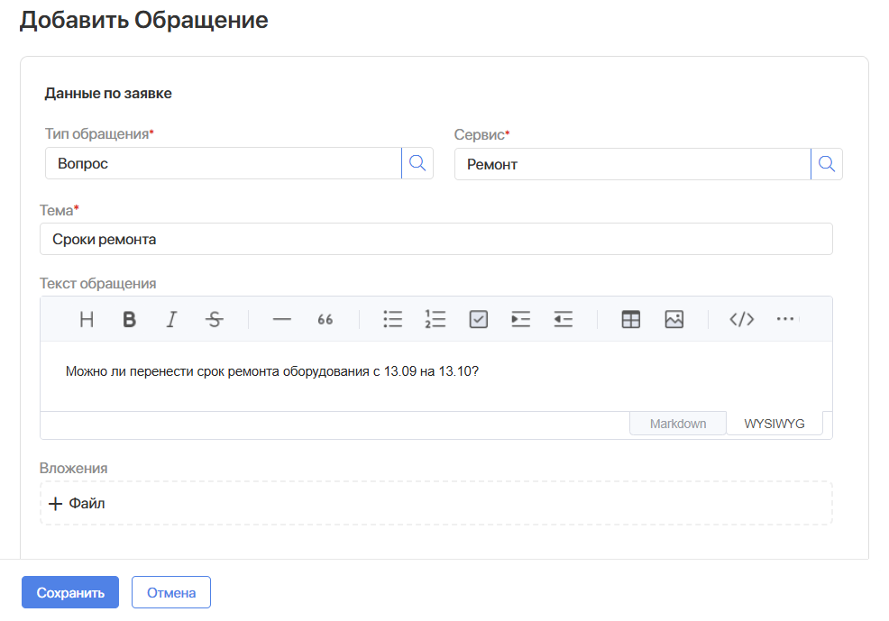Save the appeal with the Сохранить button
The image size is (889, 621).
[69, 592]
